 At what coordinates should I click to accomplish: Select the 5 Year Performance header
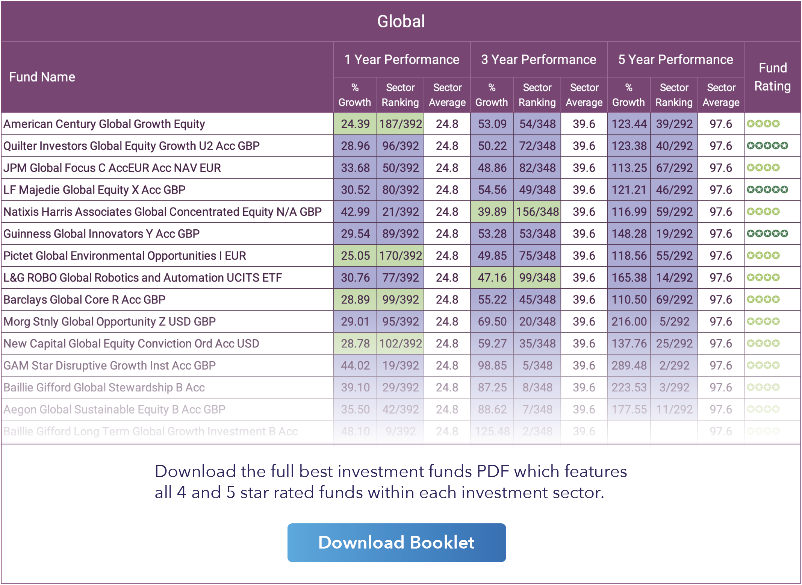click(675, 59)
